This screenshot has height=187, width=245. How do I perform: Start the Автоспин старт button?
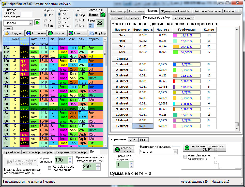(x=124, y=149)
